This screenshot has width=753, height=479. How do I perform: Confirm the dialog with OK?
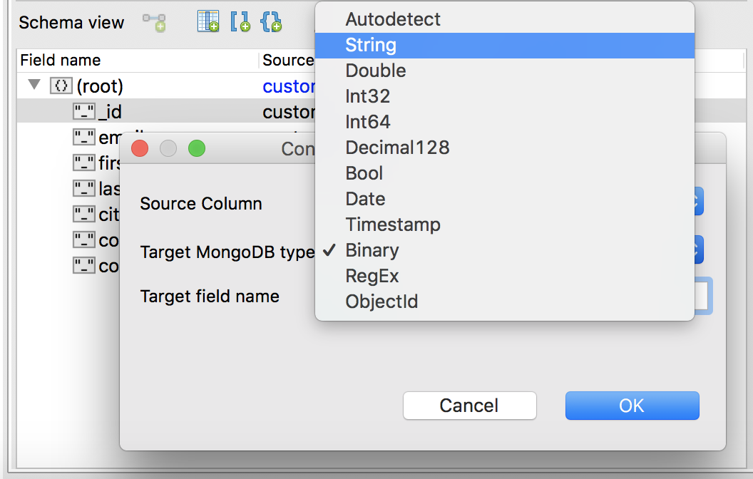[x=632, y=406]
